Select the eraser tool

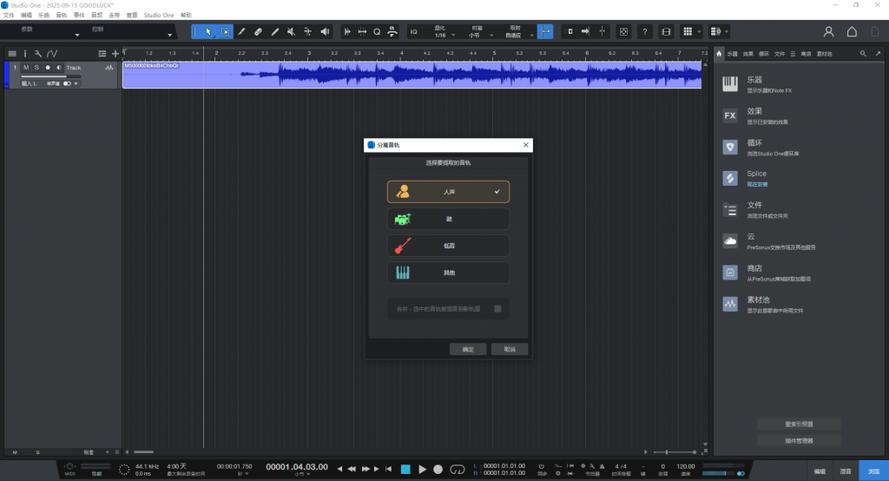click(259, 31)
